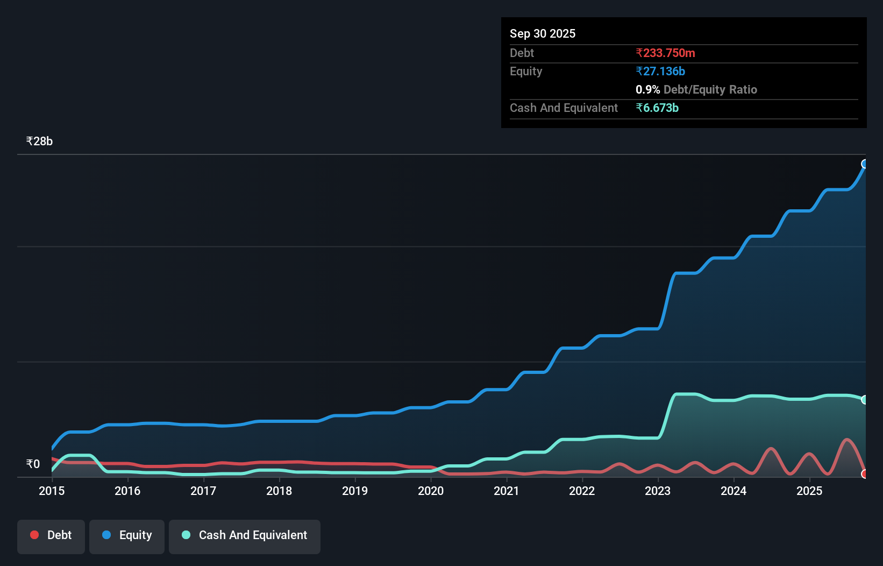Click the rupee symbol in Debt value

[638, 53]
